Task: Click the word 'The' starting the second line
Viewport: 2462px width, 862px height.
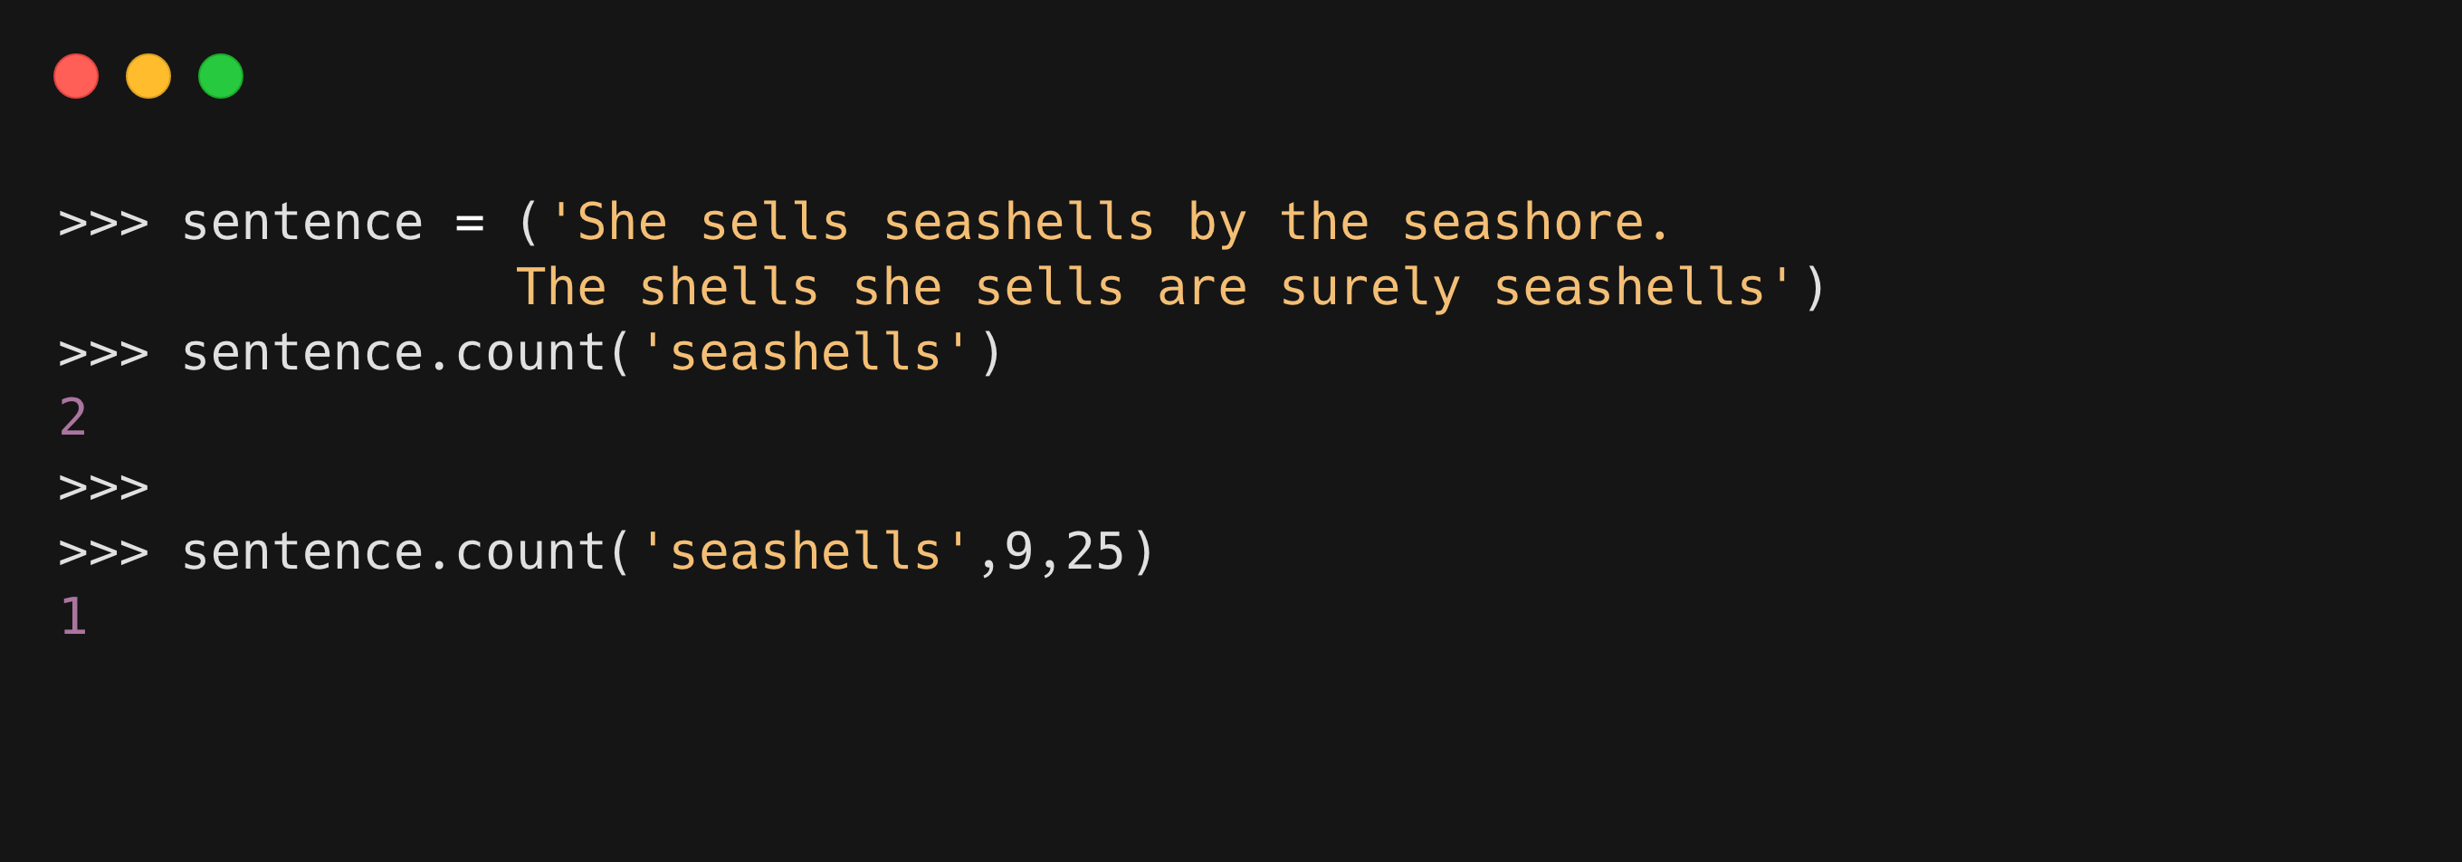Action: click(561, 288)
